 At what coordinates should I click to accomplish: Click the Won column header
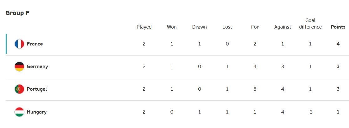(172, 27)
